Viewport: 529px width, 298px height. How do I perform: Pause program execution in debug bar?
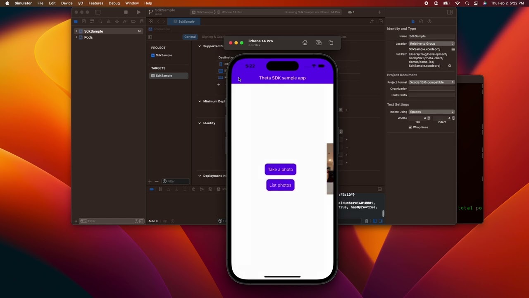[x=160, y=189]
